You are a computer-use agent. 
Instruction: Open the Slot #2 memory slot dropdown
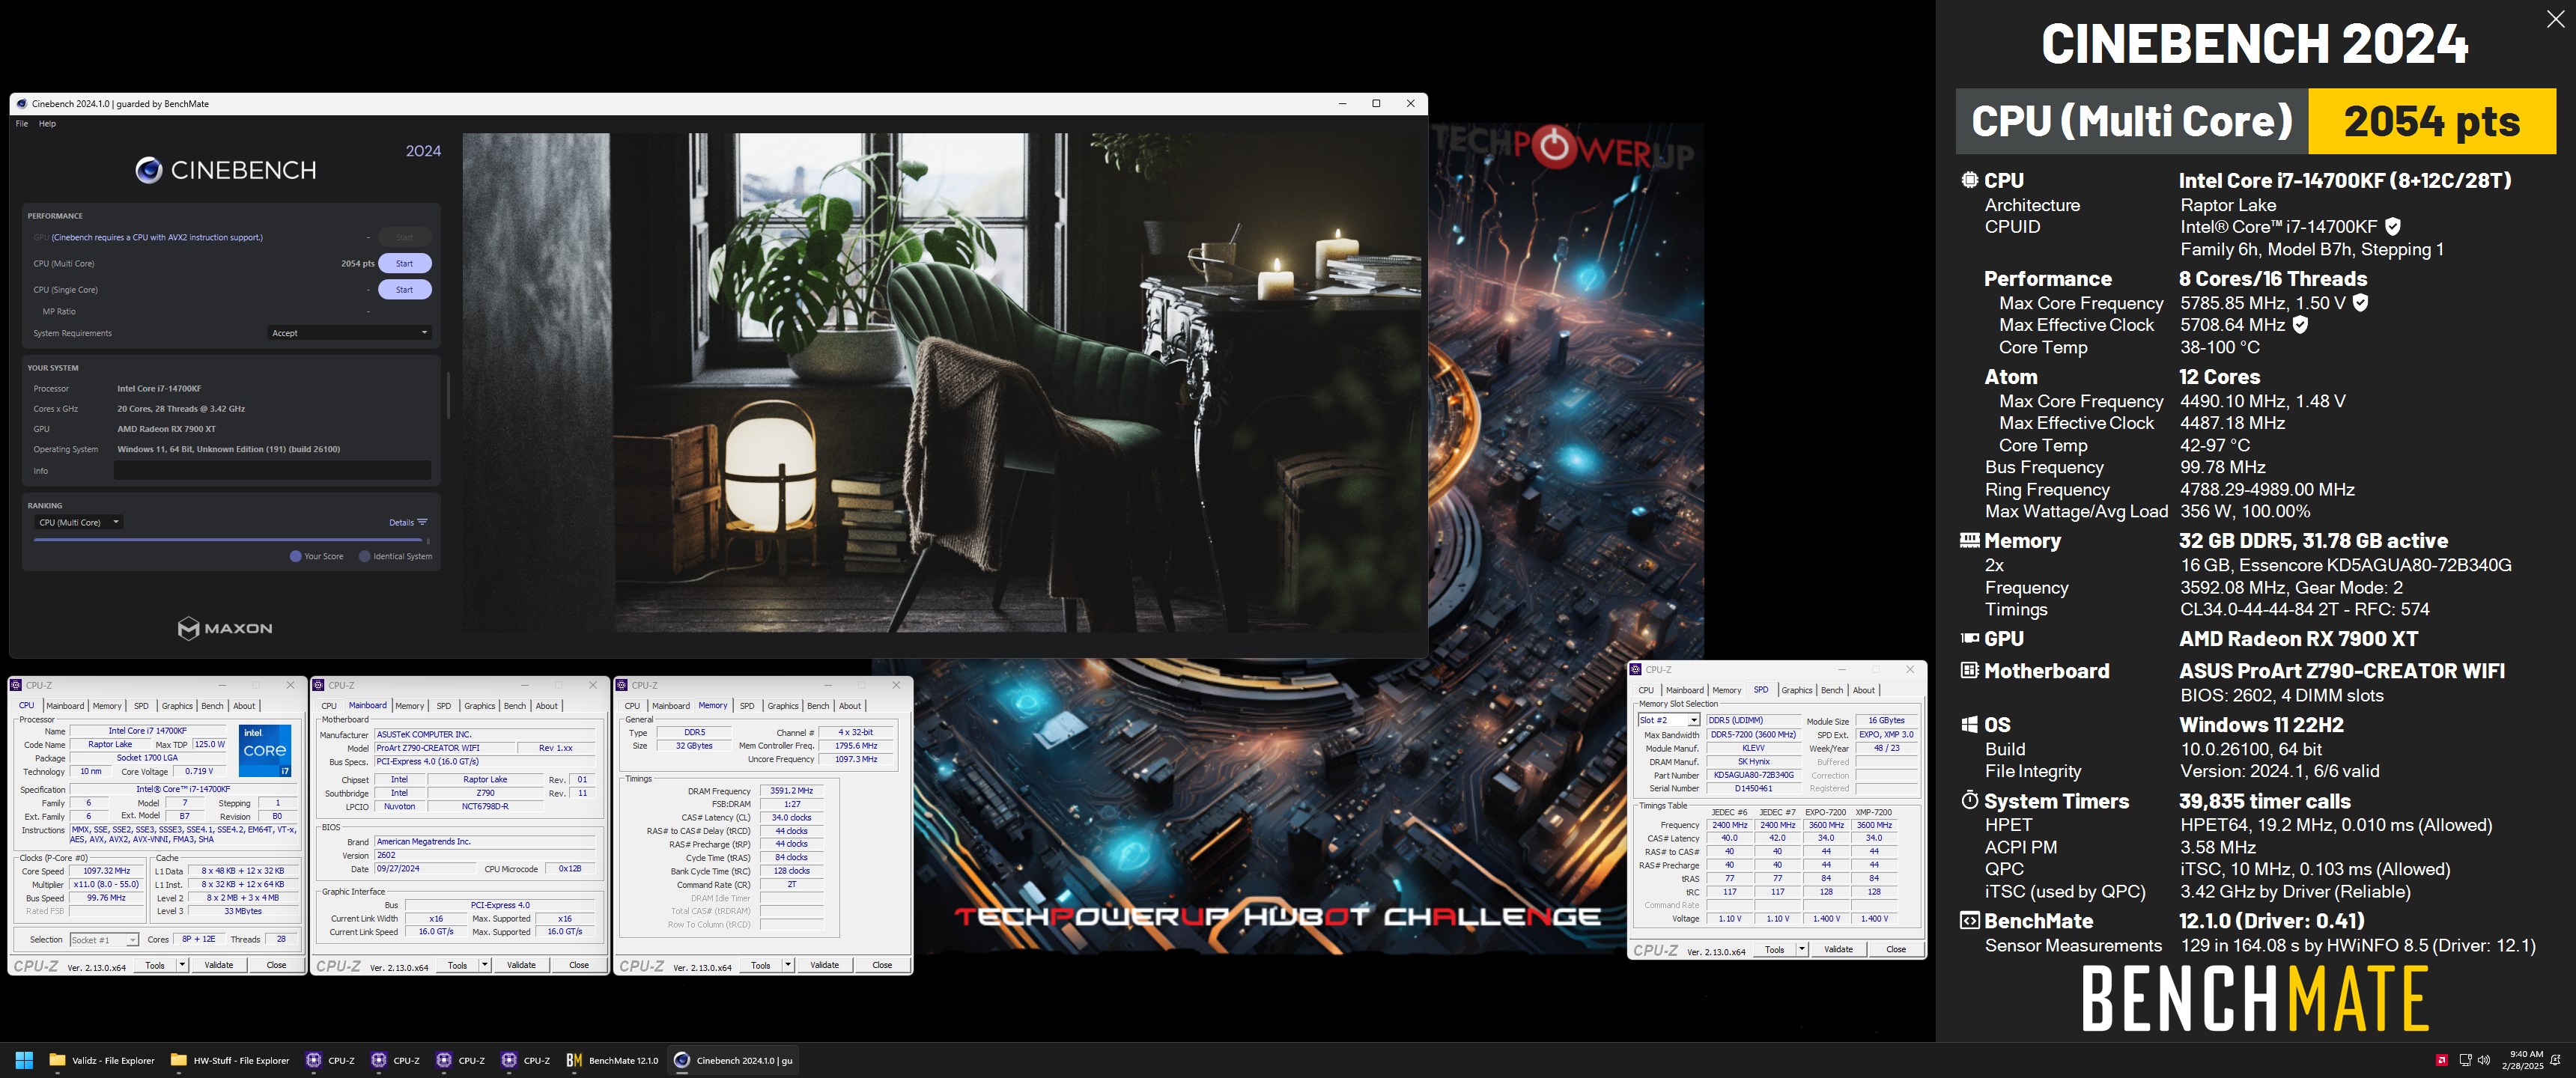pos(1668,720)
